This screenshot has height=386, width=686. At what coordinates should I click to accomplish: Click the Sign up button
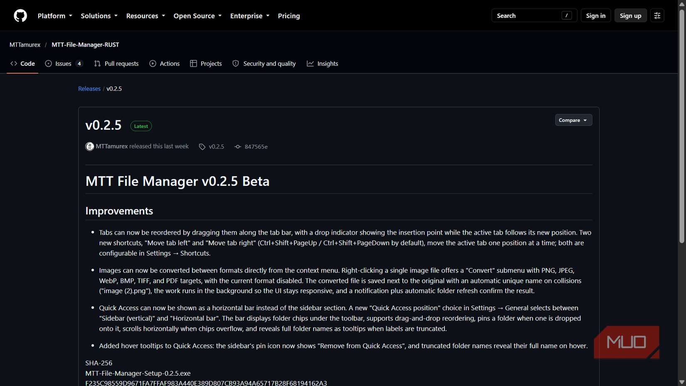tap(630, 16)
